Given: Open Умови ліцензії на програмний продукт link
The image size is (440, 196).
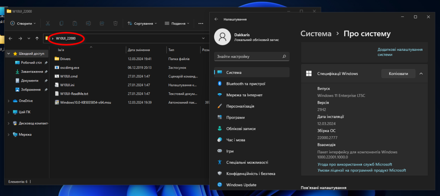Looking at the screenshot, I should [362, 170].
